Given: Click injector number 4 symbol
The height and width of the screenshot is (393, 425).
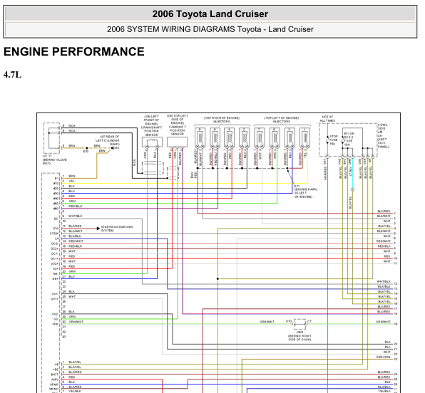Looking at the screenshot, I should click(230, 138).
